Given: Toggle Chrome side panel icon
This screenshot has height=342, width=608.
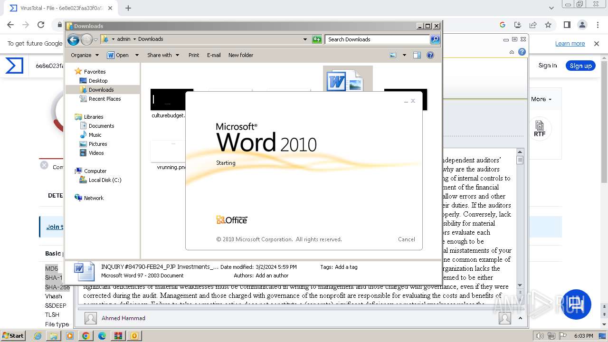Looking at the screenshot, I should [567, 25].
